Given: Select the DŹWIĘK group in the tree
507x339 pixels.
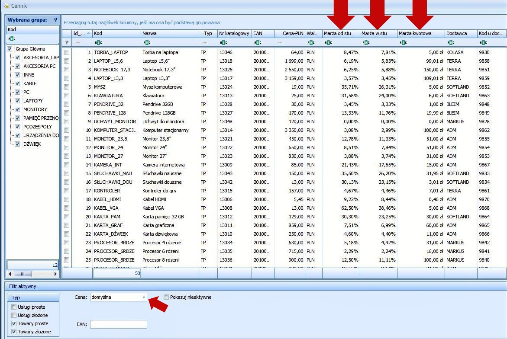Looking at the screenshot, I should 32,144.
